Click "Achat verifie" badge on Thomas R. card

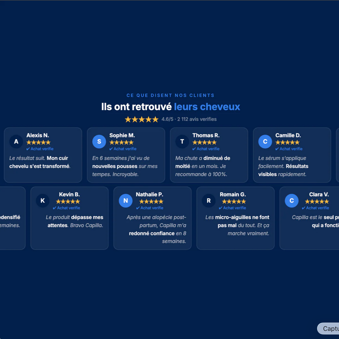pos(206,149)
